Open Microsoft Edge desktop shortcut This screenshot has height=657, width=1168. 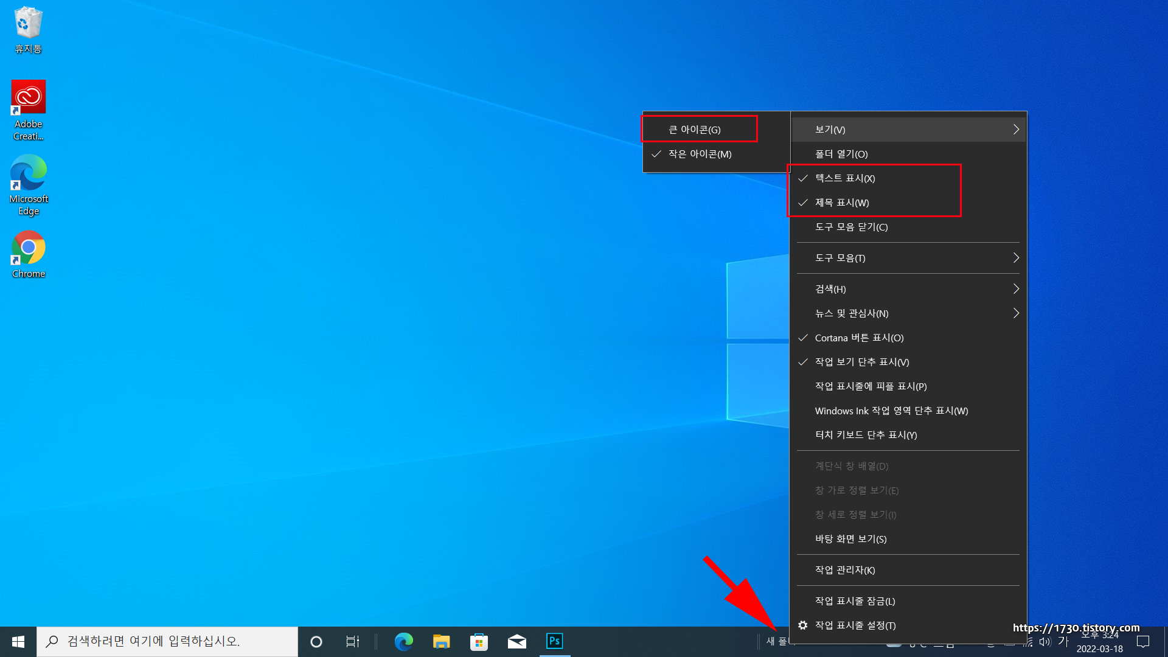pos(28,173)
